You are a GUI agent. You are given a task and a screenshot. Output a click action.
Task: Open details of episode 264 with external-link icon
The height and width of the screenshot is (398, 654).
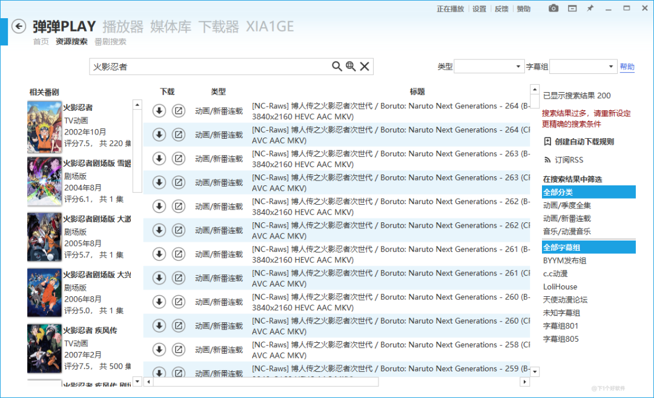click(176, 111)
